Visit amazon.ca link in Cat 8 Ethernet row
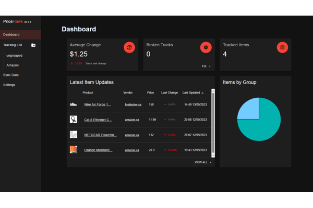The width and height of the screenshot is (313, 208). pos(132,120)
